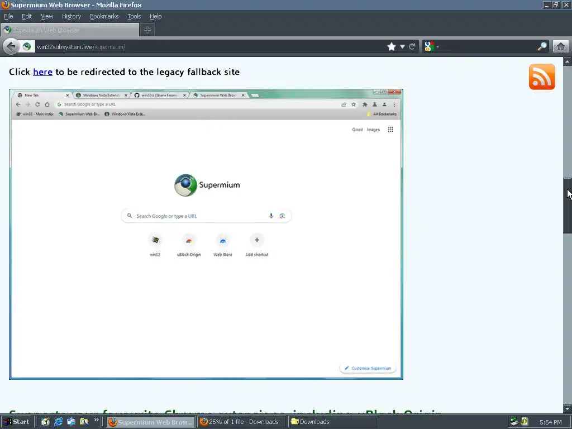The width and height of the screenshot is (572, 429).
Task: Open a new tab with plus button
Action: click(147, 30)
